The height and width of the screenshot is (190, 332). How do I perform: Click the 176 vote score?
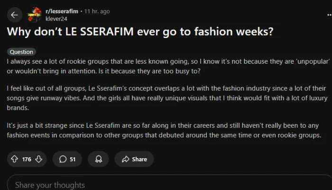click(x=27, y=159)
